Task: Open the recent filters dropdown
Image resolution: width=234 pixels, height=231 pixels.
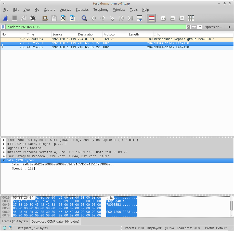Action: coord(200,27)
